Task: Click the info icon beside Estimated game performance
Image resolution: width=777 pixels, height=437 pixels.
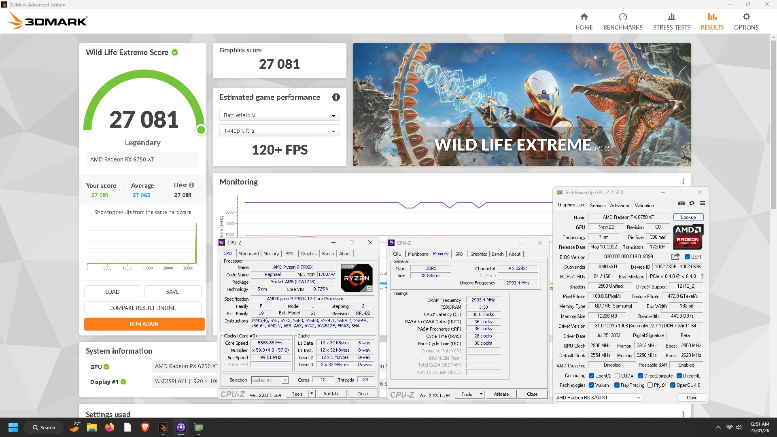Action: pyautogui.click(x=336, y=97)
